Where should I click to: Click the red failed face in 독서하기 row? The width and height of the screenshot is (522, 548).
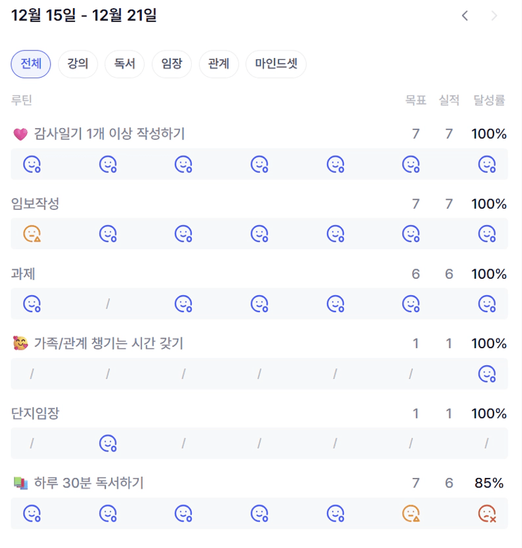coord(487,514)
